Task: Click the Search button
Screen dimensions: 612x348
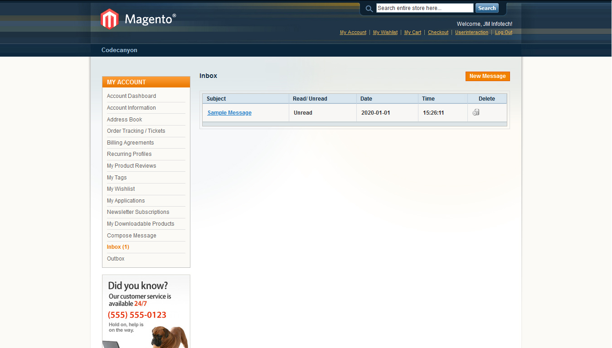Action: click(x=487, y=8)
